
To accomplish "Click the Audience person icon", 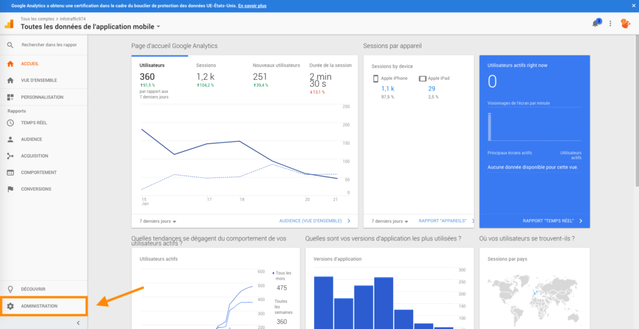I will tap(11, 139).
